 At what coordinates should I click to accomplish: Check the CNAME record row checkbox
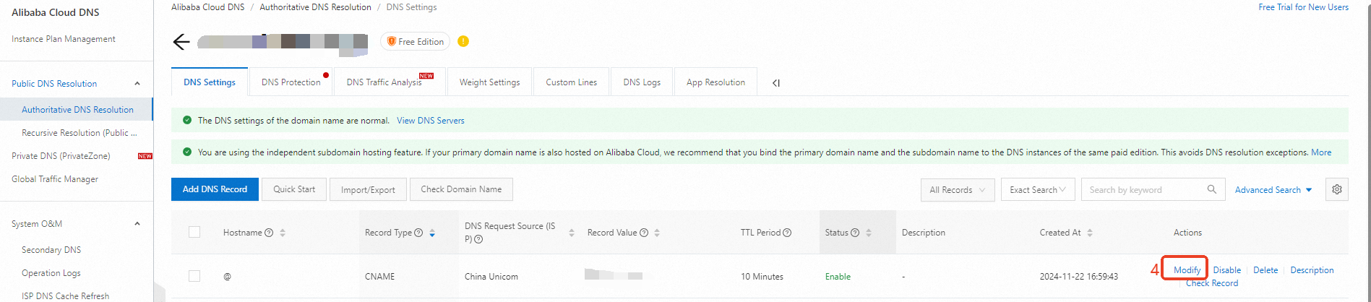(194, 276)
